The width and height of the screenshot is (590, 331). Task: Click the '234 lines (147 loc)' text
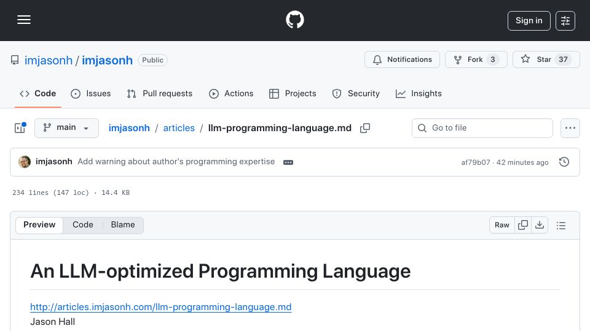(x=51, y=192)
